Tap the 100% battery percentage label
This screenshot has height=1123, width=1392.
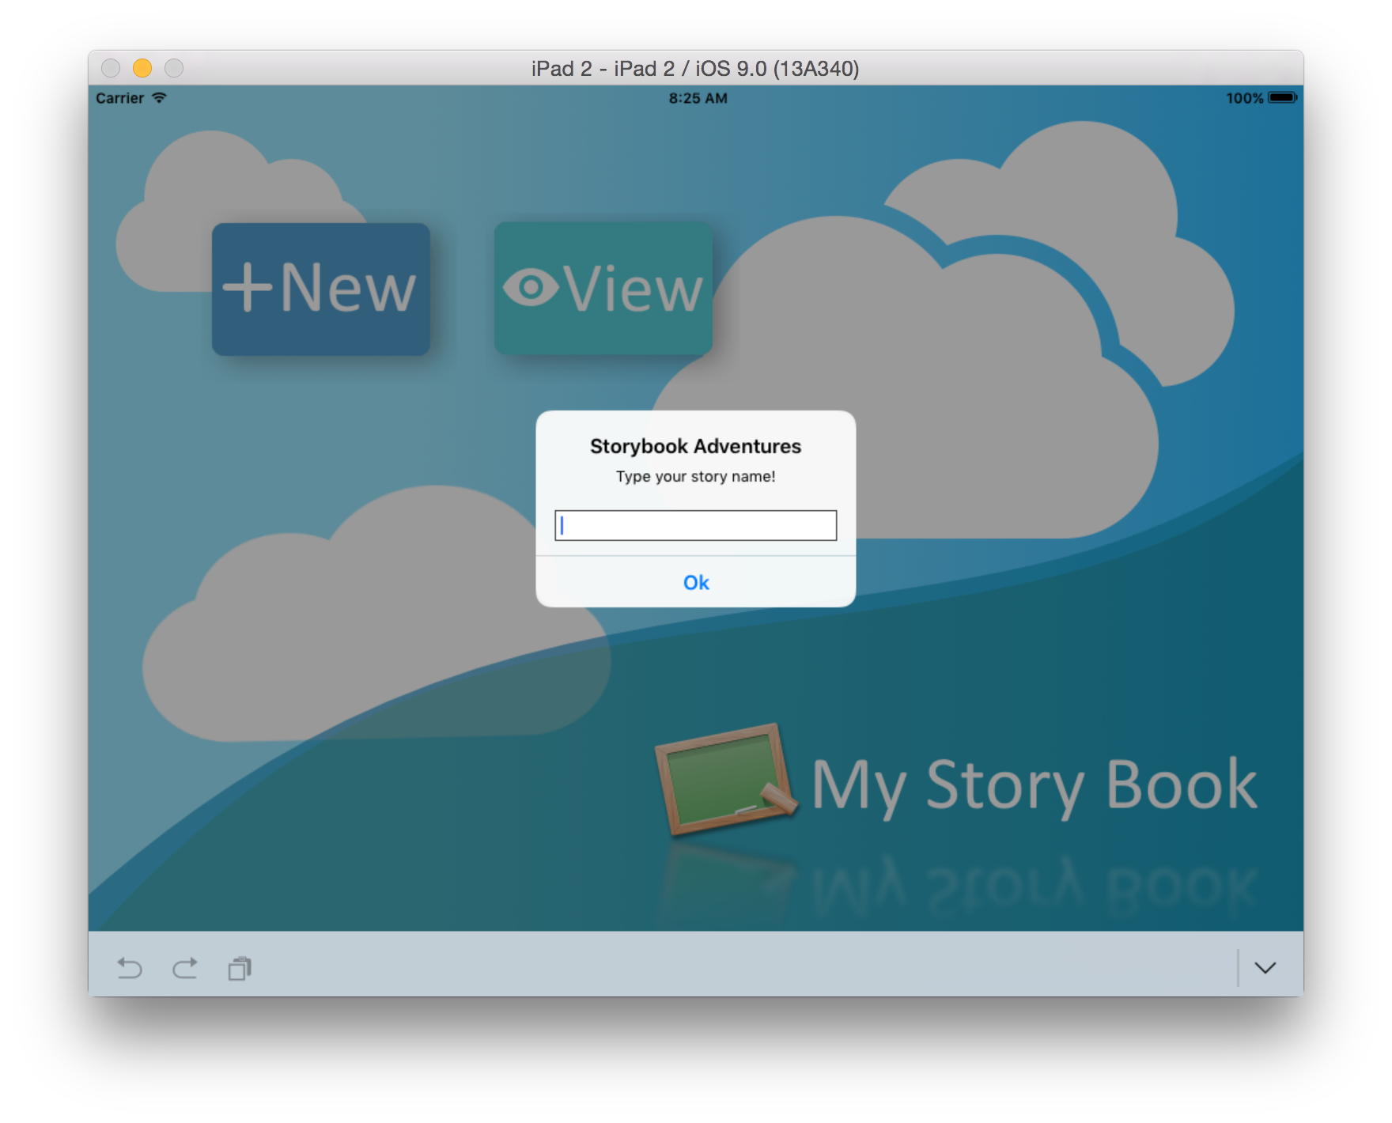point(1243,97)
